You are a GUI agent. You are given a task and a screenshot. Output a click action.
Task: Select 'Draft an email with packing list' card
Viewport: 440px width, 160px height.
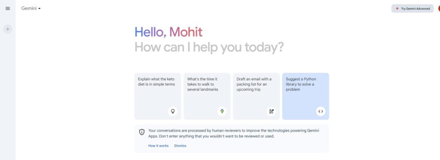[x=256, y=96]
